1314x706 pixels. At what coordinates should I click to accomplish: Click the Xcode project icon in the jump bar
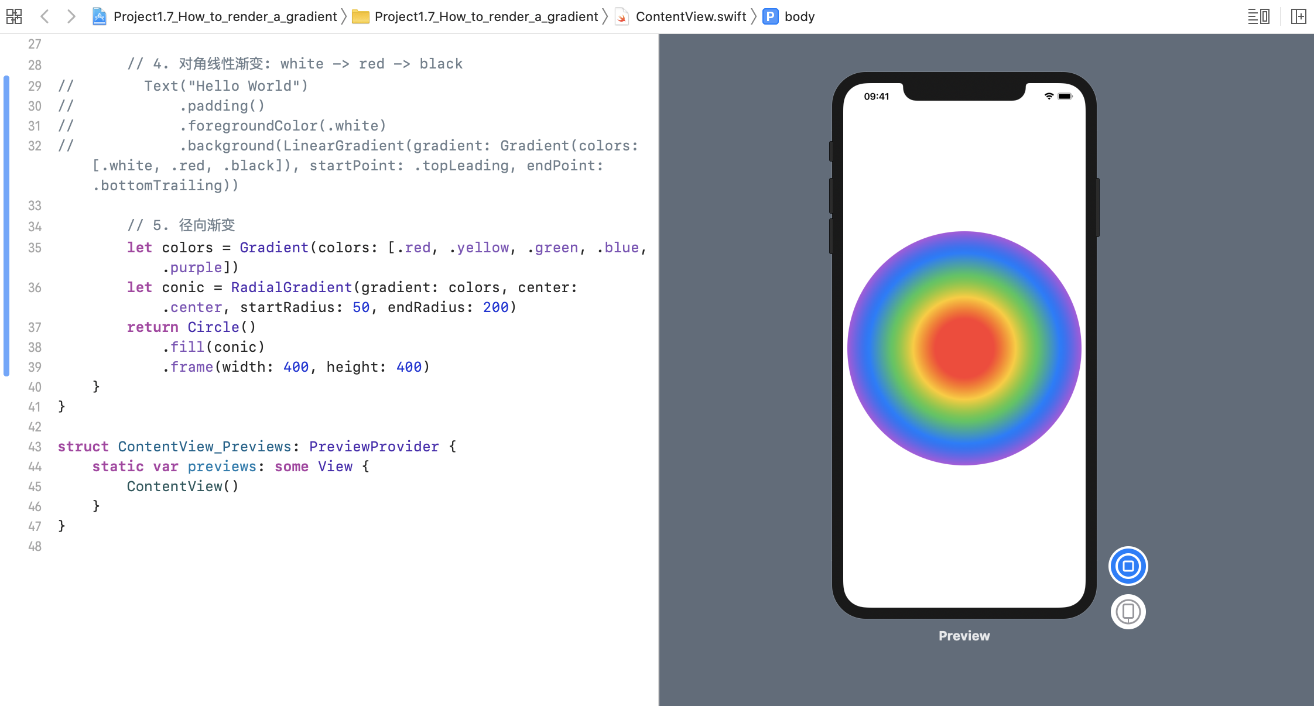[100, 16]
